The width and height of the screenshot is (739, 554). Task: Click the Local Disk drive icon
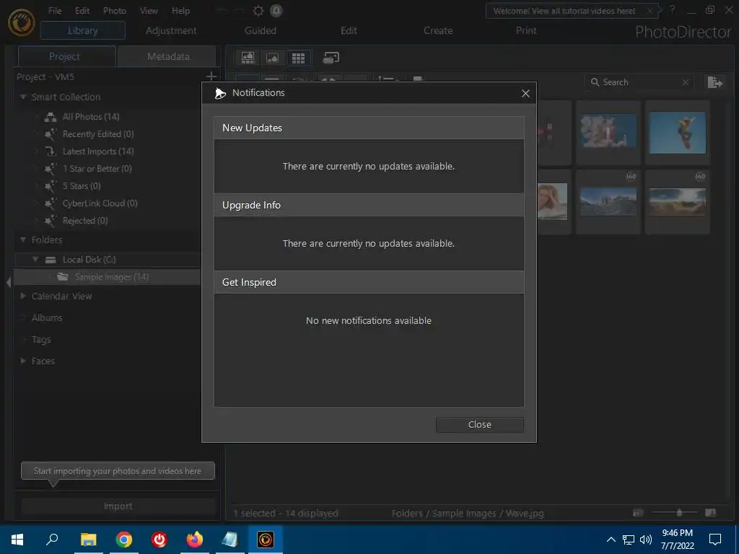pos(51,260)
